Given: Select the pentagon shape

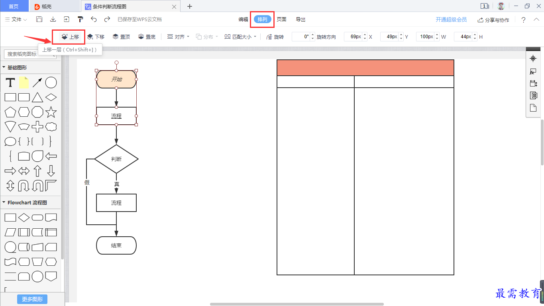Looking at the screenshot, I should coord(10,112).
